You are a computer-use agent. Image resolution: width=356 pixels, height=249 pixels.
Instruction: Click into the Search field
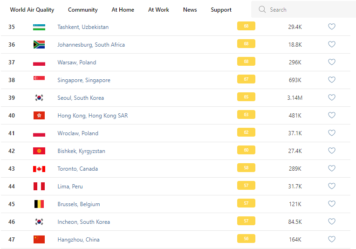(x=308, y=10)
